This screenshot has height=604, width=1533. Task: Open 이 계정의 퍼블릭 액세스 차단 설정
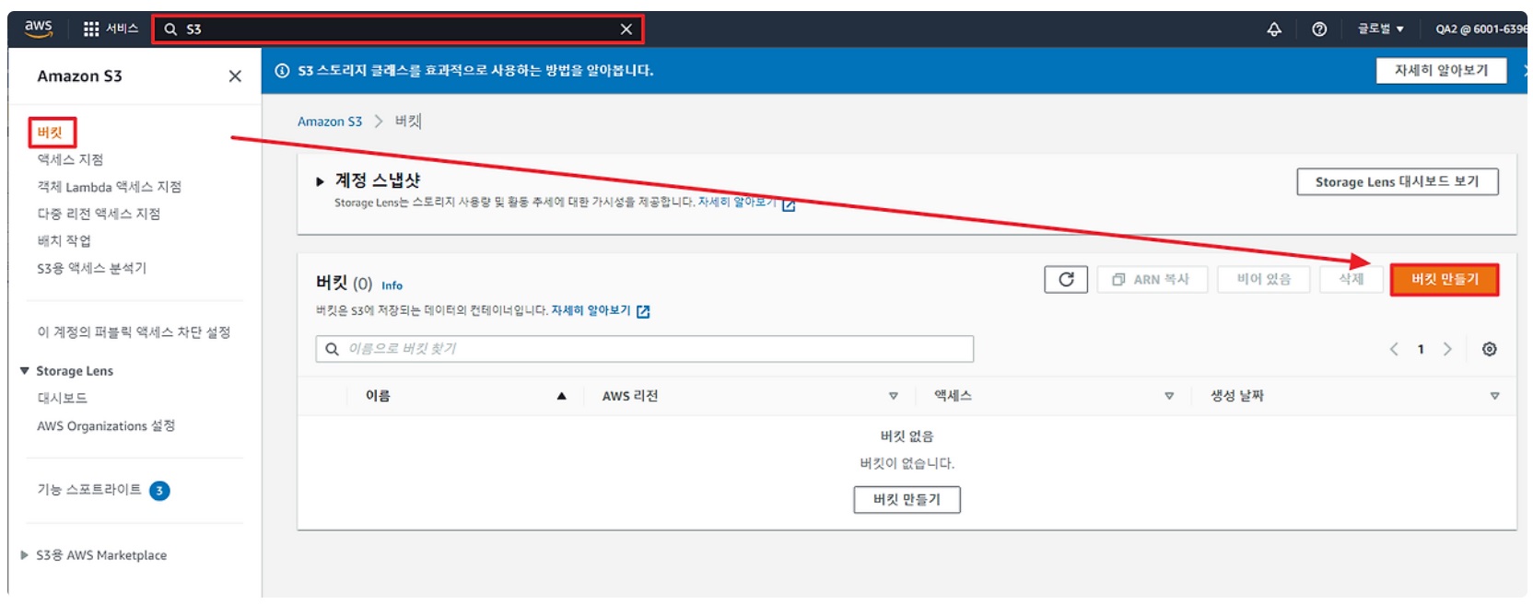[x=134, y=332]
